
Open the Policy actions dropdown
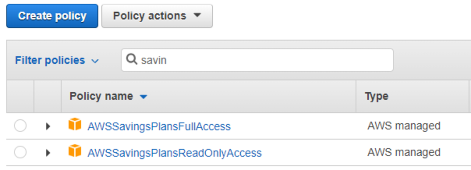coord(157,16)
